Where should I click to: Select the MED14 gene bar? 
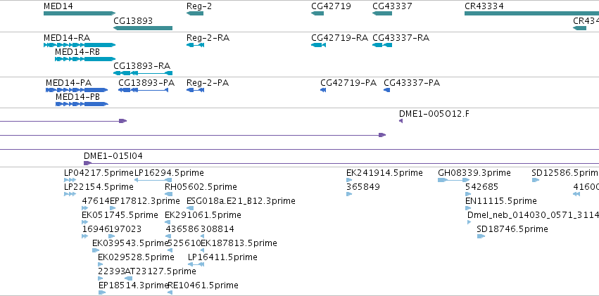pos(80,13)
